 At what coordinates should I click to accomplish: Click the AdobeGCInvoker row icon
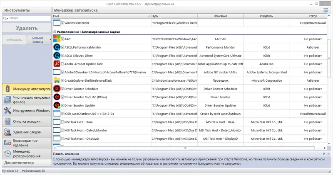57,72
